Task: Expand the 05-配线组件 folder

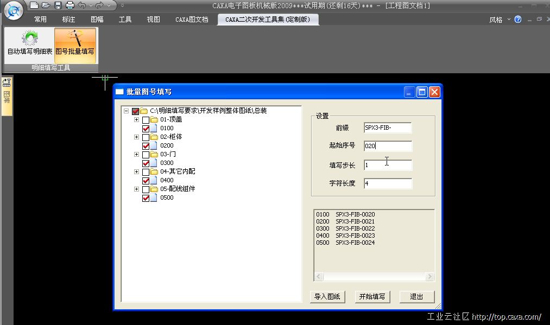Action: tap(136, 189)
